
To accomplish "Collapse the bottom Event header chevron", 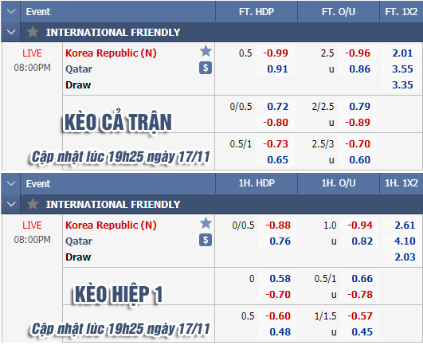I will 11,183.
